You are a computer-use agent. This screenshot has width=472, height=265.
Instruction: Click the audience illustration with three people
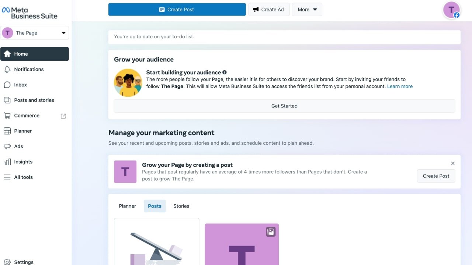[x=128, y=83]
